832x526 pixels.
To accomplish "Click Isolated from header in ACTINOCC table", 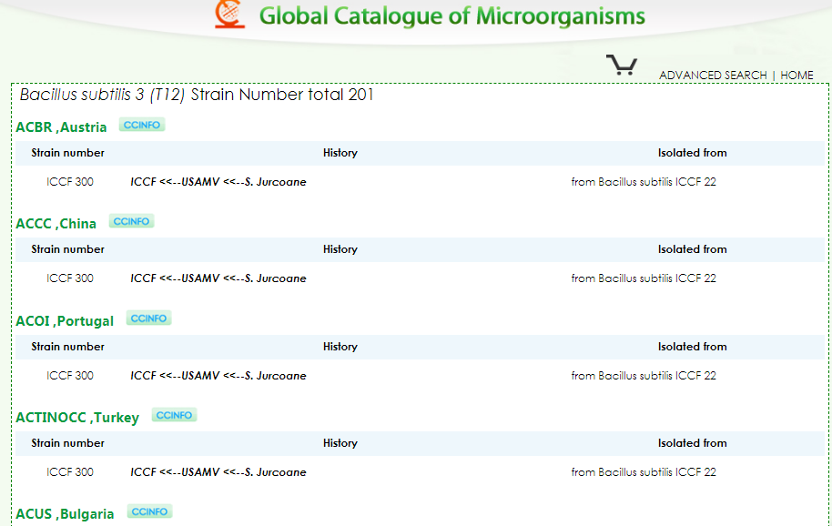I will click(x=693, y=443).
